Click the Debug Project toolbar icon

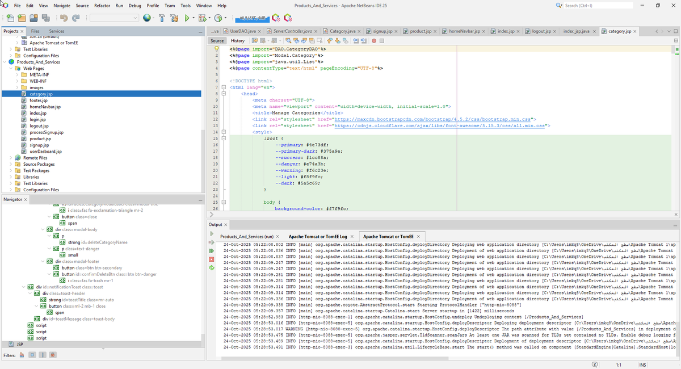[x=202, y=18]
